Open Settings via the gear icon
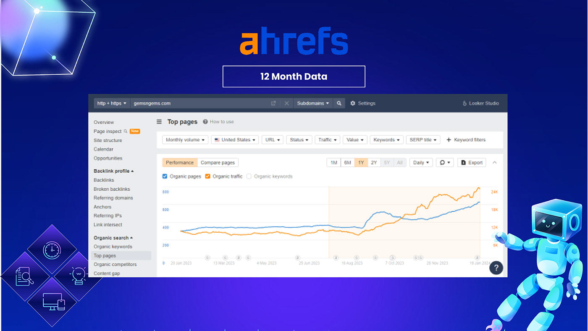 353,103
